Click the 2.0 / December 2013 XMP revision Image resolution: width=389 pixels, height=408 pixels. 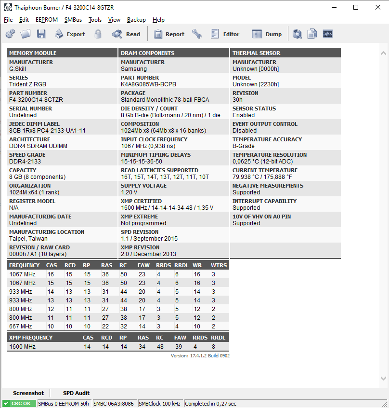tap(148, 254)
